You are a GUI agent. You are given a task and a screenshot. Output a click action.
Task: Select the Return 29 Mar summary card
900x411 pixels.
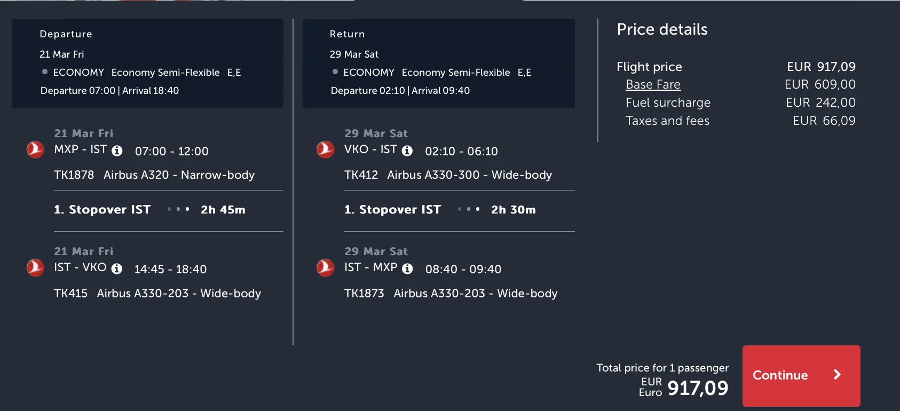point(438,64)
